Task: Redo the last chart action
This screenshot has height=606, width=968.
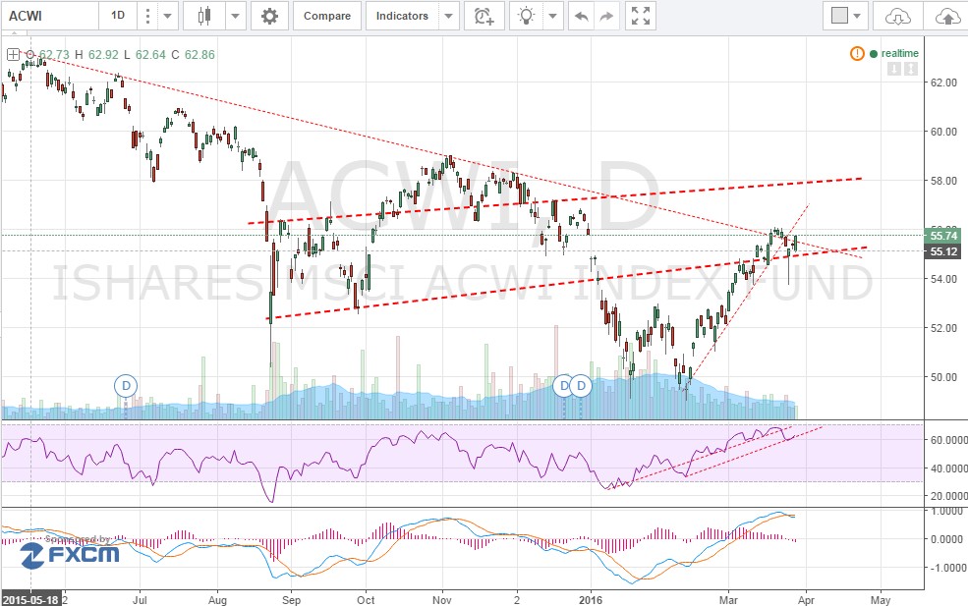Action: [607, 16]
